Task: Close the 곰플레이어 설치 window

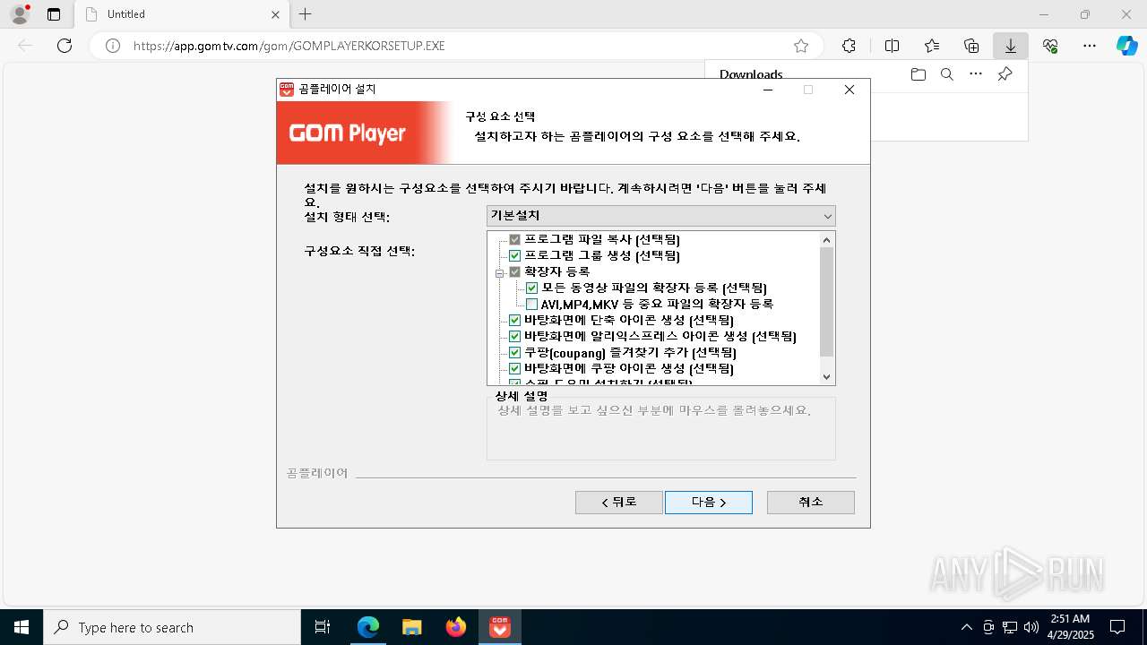Action: click(x=849, y=90)
